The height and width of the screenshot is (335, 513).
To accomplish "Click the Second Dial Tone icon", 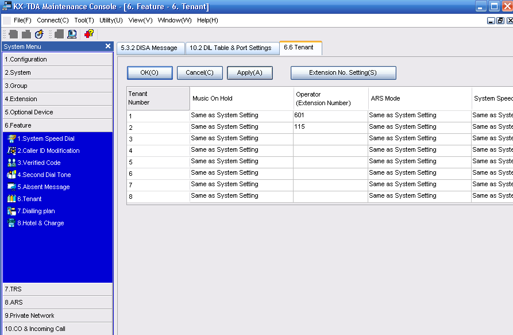I will (x=11, y=175).
